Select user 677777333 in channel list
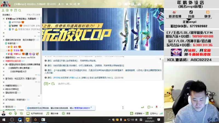The image size is (219, 123). pyautogui.click(x=16, y=22)
